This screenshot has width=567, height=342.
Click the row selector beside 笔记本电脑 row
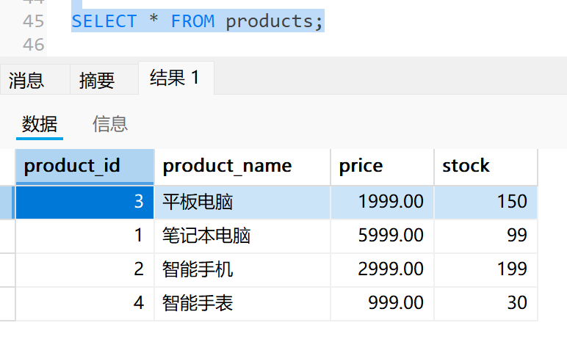(7, 236)
